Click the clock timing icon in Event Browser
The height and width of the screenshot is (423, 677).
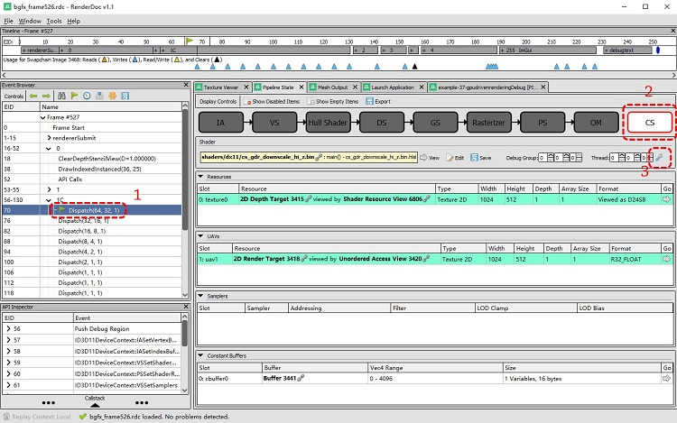tap(87, 96)
